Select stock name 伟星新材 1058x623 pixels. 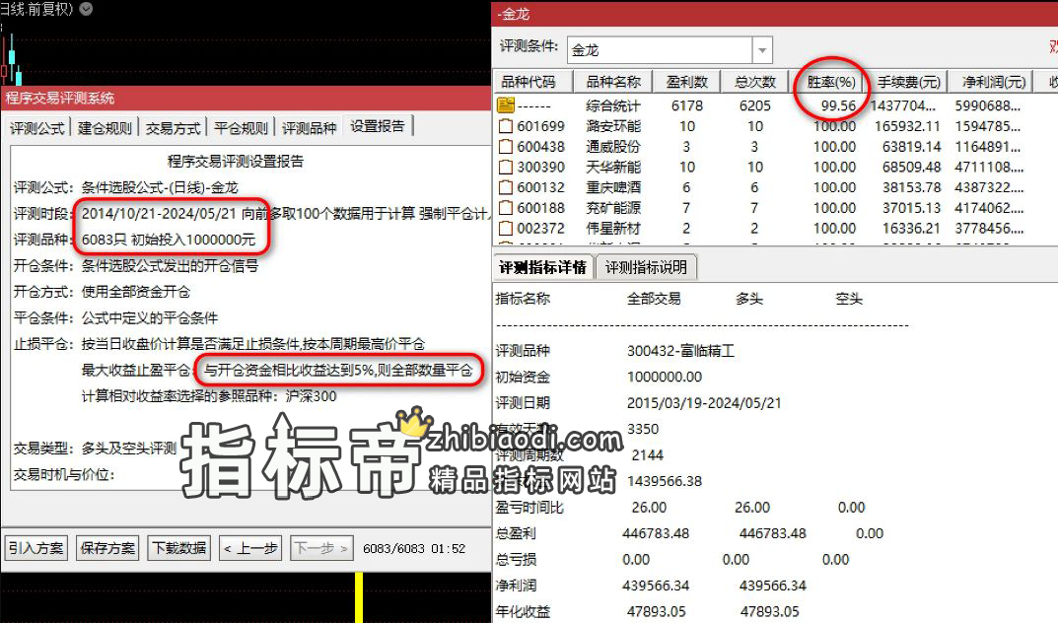(x=613, y=228)
